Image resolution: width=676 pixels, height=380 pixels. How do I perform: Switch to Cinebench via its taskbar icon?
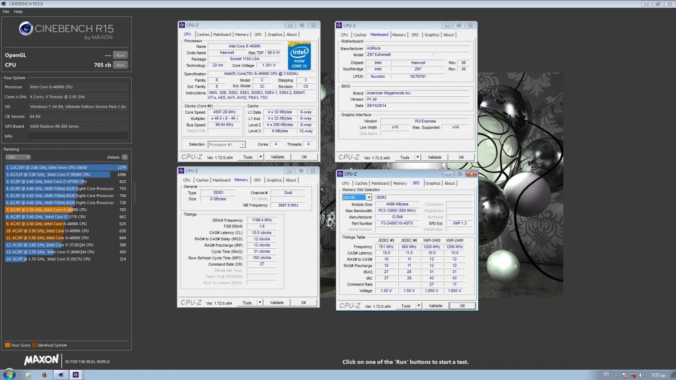[x=60, y=374]
